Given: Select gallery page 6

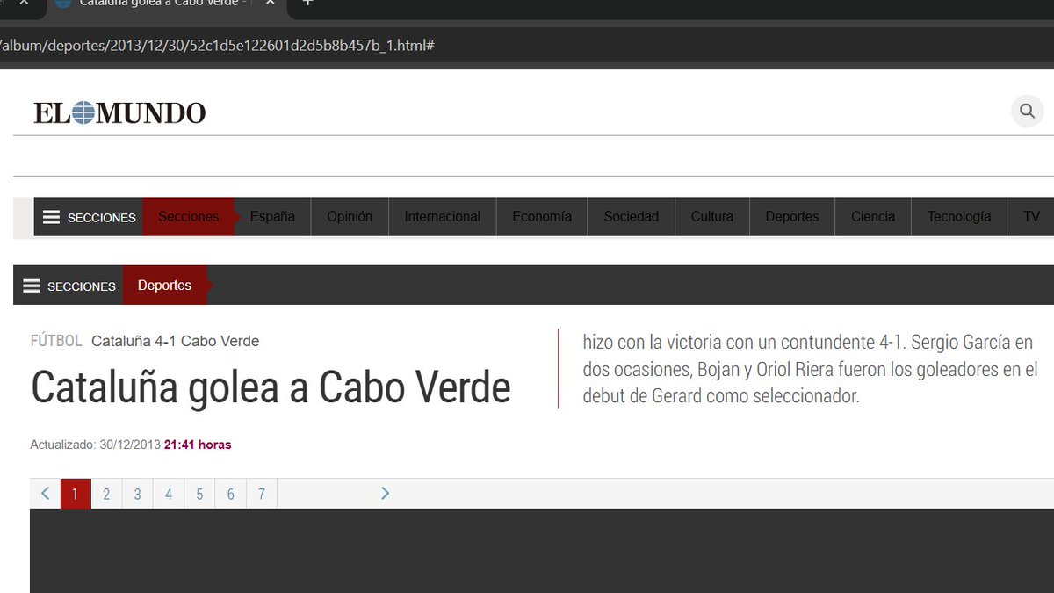Looking at the screenshot, I should (230, 494).
